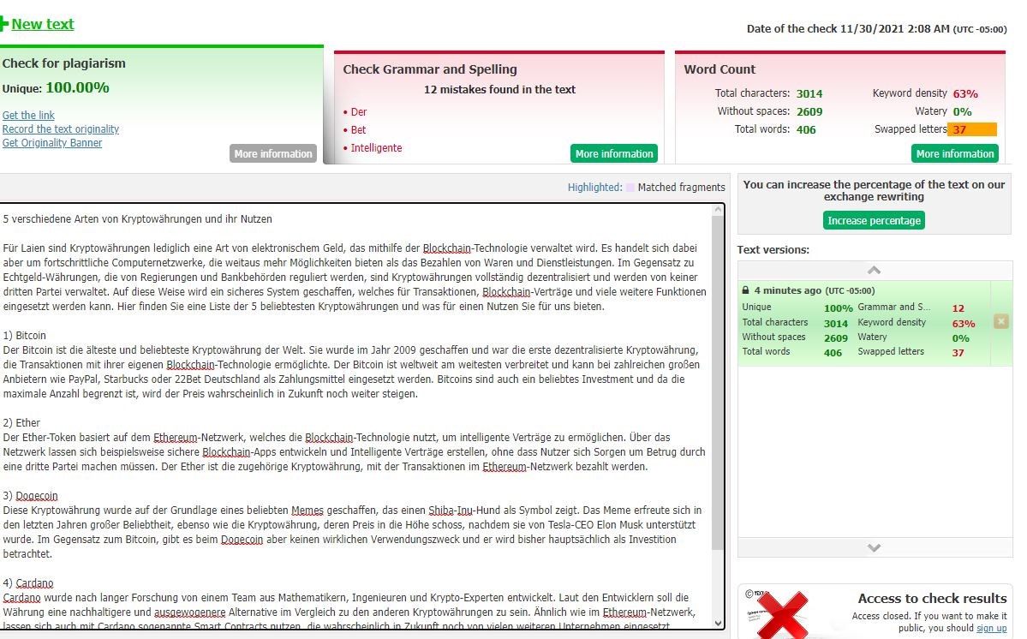The height and width of the screenshot is (639, 1027).
Task: Click Get Originality Banner link
Action: click(x=52, y=143)
